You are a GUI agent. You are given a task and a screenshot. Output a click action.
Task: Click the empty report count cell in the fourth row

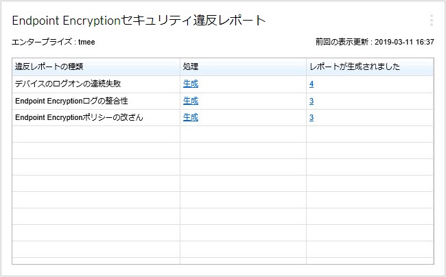(369, 134)
